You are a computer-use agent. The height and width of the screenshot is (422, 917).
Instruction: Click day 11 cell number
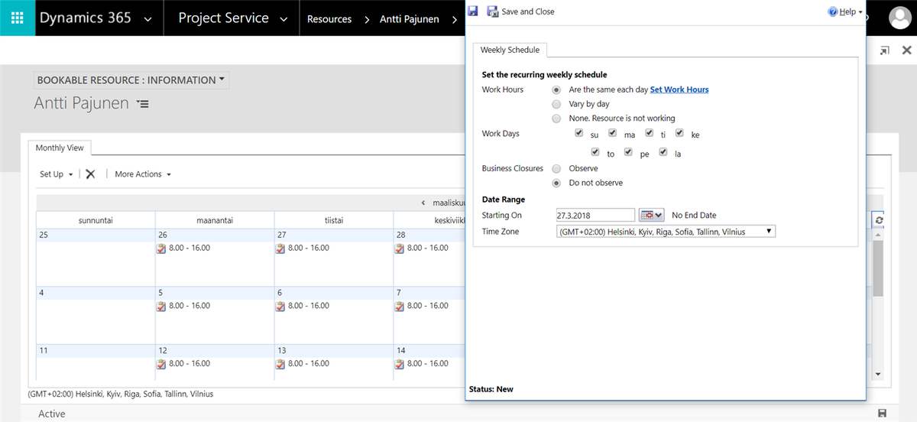(x=44, y=351)
